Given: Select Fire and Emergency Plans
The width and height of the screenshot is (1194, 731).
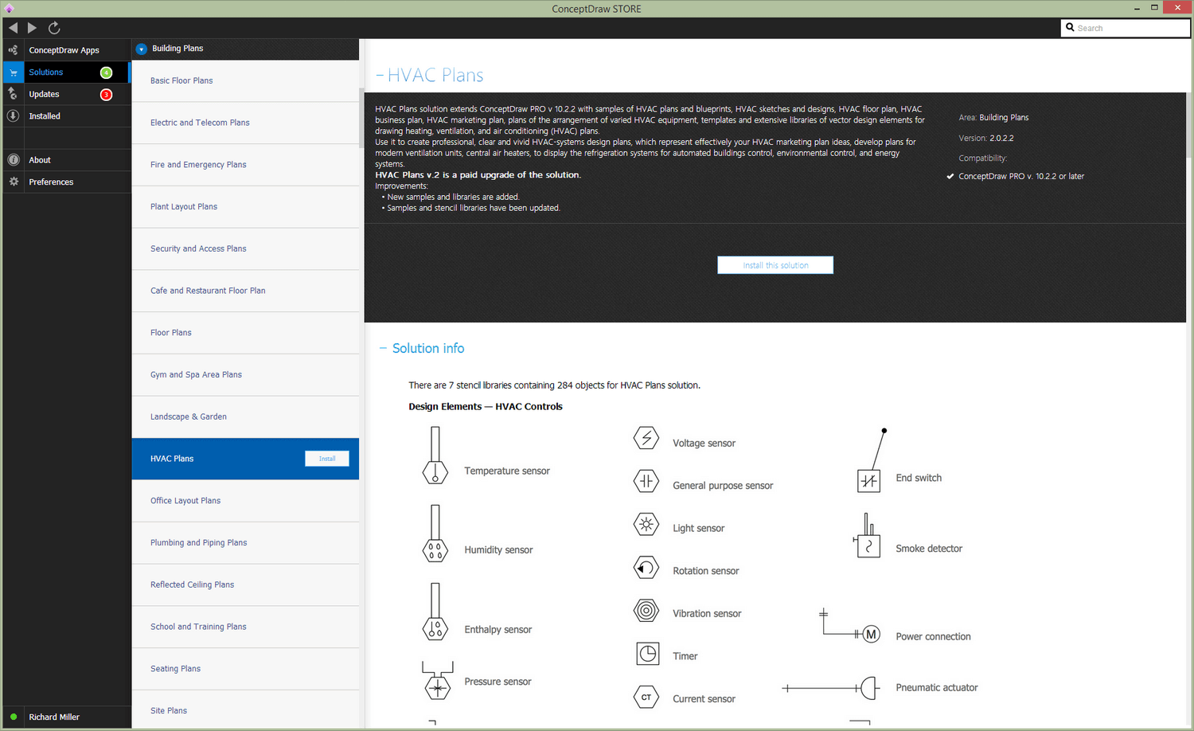Looking at the screenshot, I should click(245, 165).
